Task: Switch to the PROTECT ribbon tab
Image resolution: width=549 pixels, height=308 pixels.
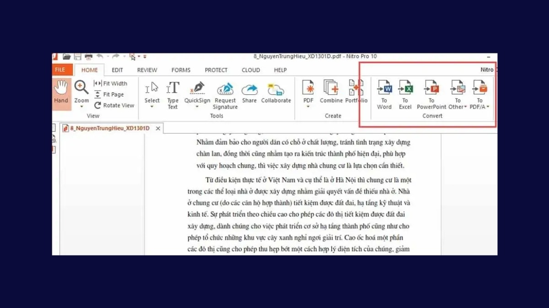Action: click(216, 70)
